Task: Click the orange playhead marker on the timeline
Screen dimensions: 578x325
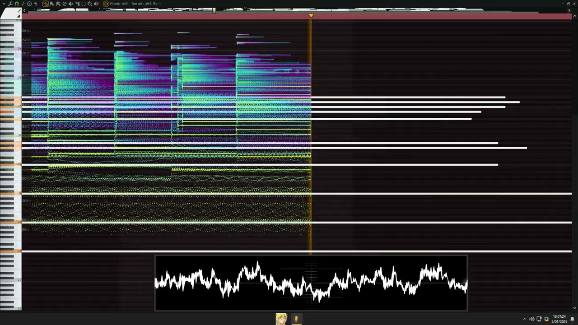Action: click(311, 16)
